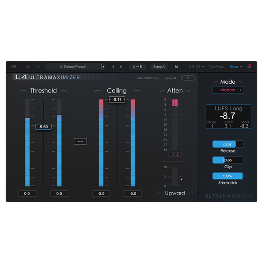Screen dimensions: 263x263
Task: Click the True Peak option
Action: click(x=216, y=67)
